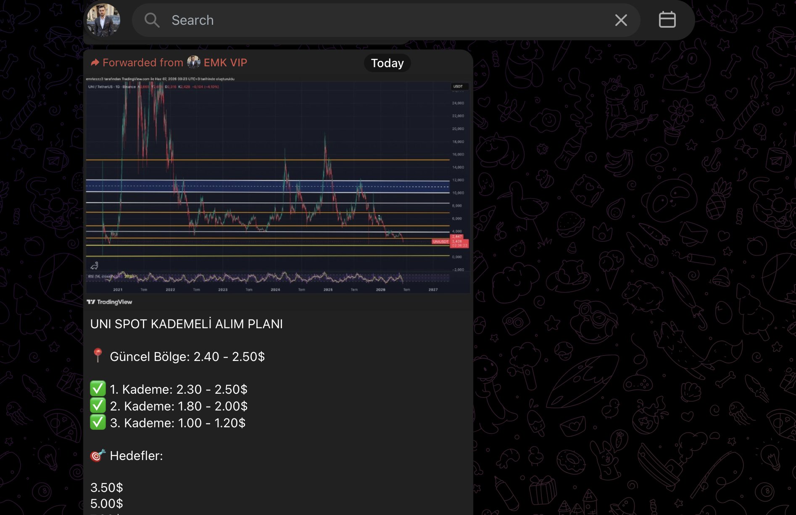Select the 'Güncel Bölge: 2.40 - 2.50$' line
Image resolution: width=796 pixels, height=515 pixels.
tap(187, 356)
